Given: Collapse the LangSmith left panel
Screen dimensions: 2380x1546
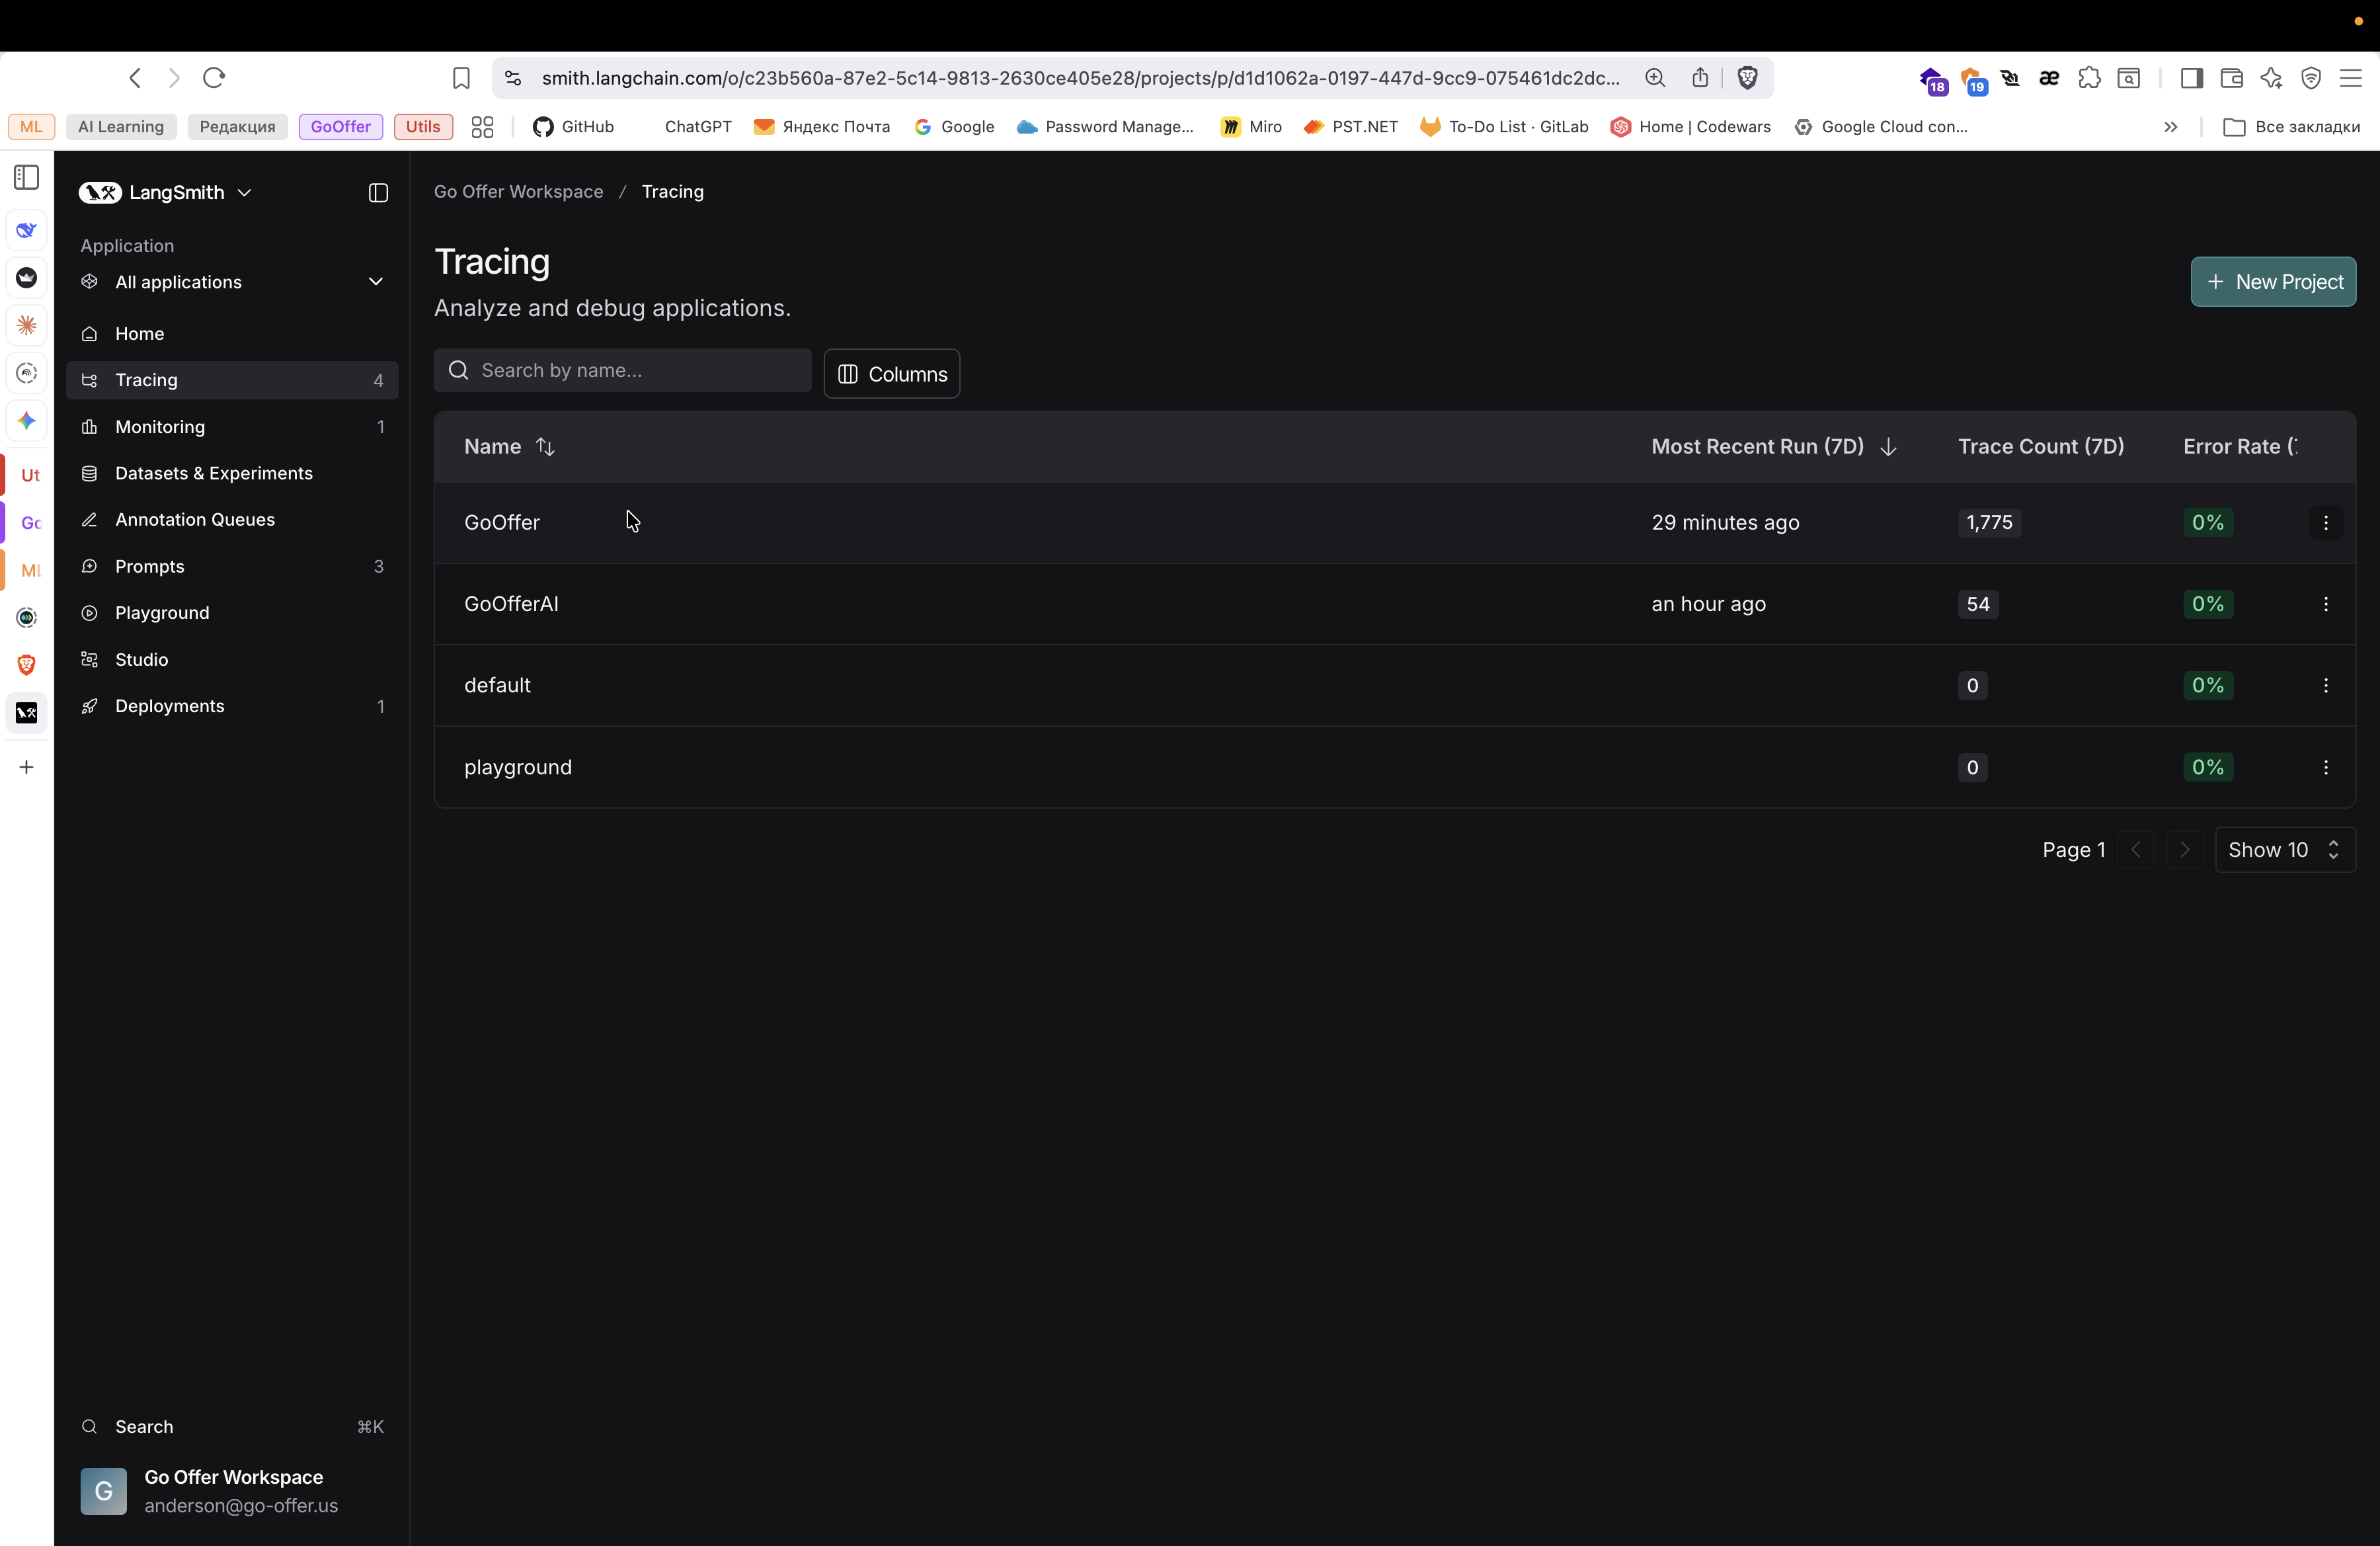Looking at the screenshot, I should pos(377,193).
